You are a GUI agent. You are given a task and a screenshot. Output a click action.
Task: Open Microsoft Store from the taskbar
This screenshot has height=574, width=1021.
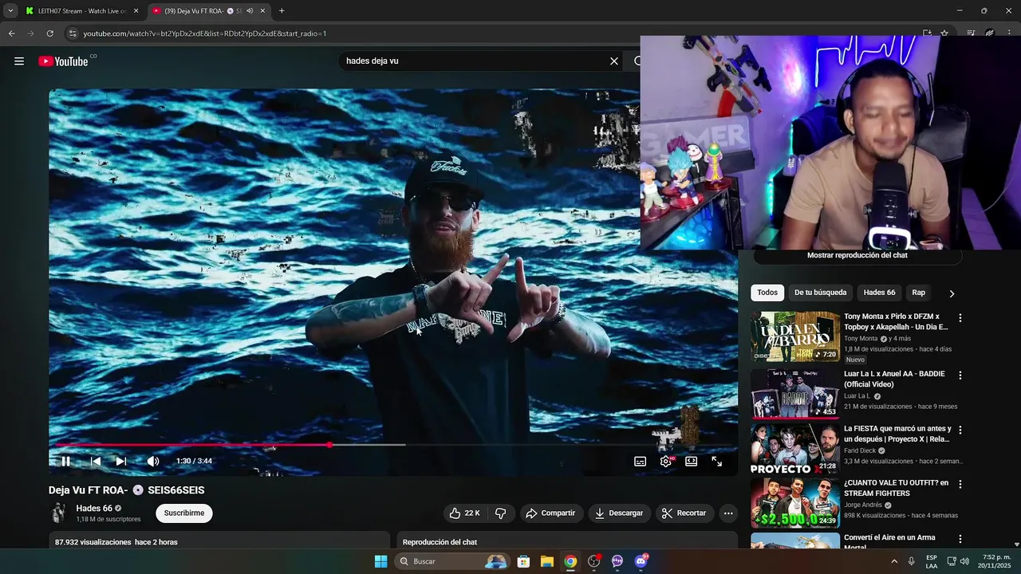coord(523,561)
